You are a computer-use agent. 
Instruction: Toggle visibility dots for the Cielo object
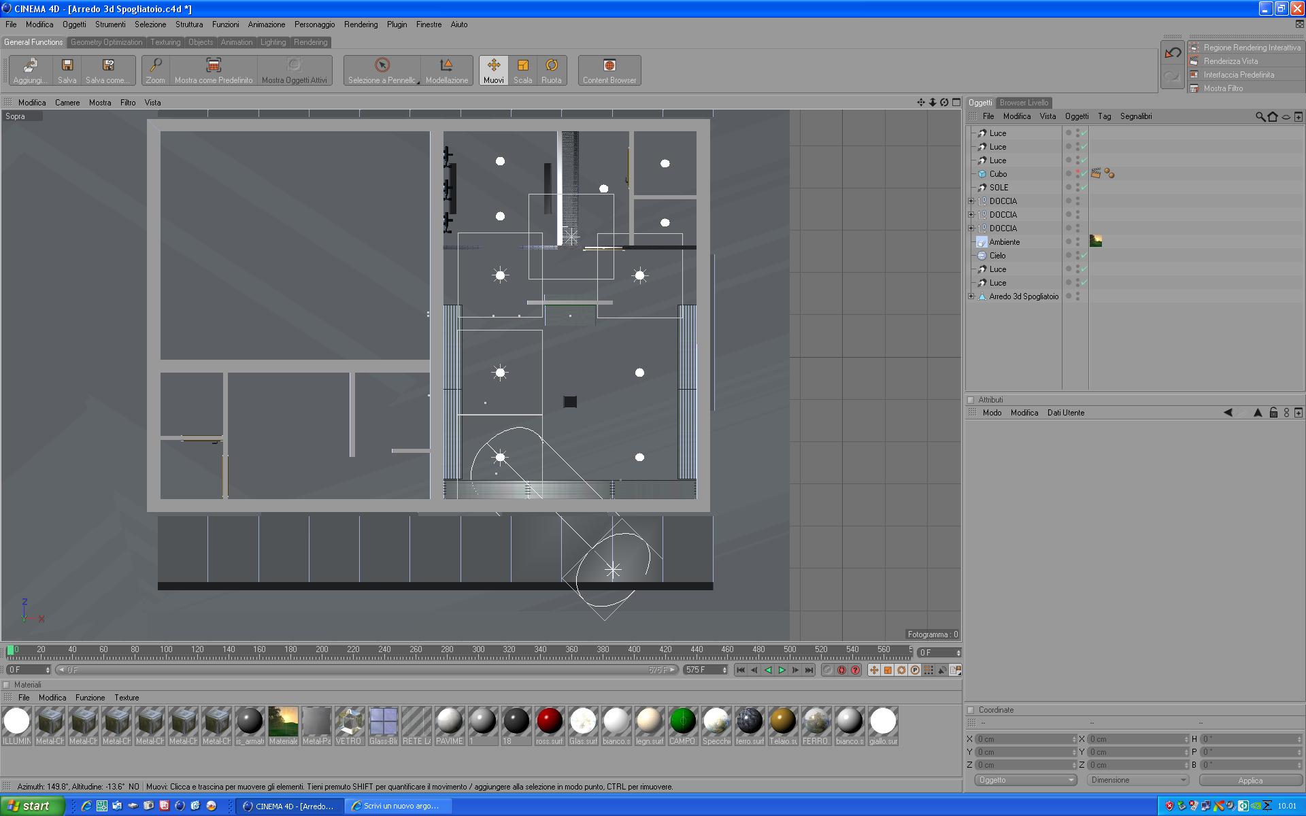(1077, 256)
